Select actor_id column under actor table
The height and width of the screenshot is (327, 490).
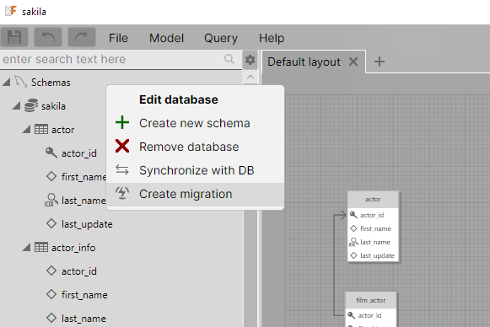79,153
